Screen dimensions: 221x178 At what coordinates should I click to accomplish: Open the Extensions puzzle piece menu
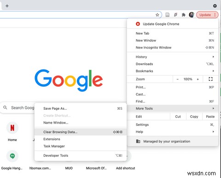(184, 15)
